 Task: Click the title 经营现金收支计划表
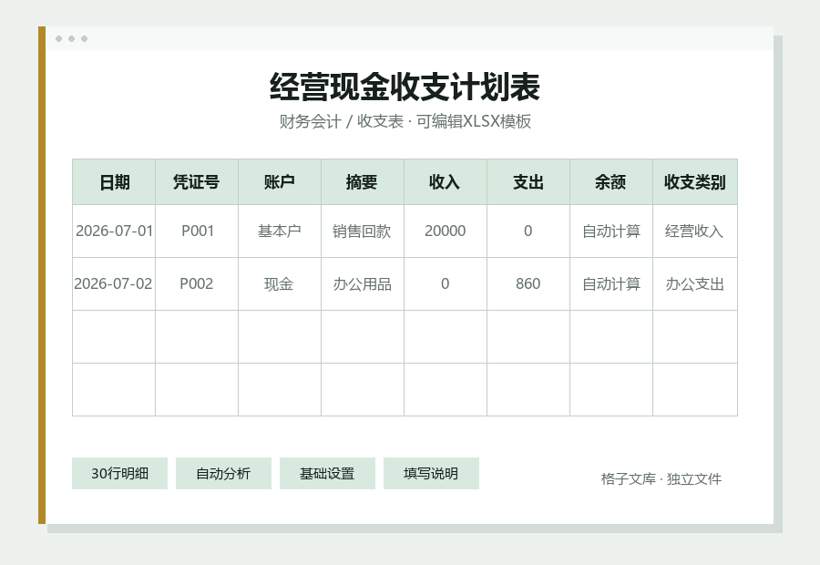[405, 87]
